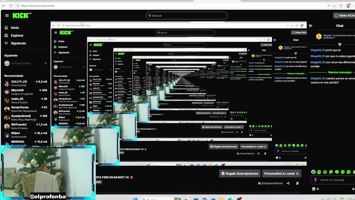Jump to Nuevos mensajes divider label
Image resolution: width=355 pixels, height=200 pixels.
[340, 72]
